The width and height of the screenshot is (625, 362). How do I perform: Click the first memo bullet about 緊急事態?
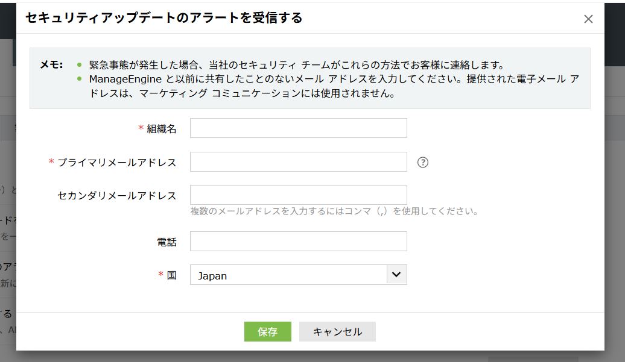tap(296, 65)
